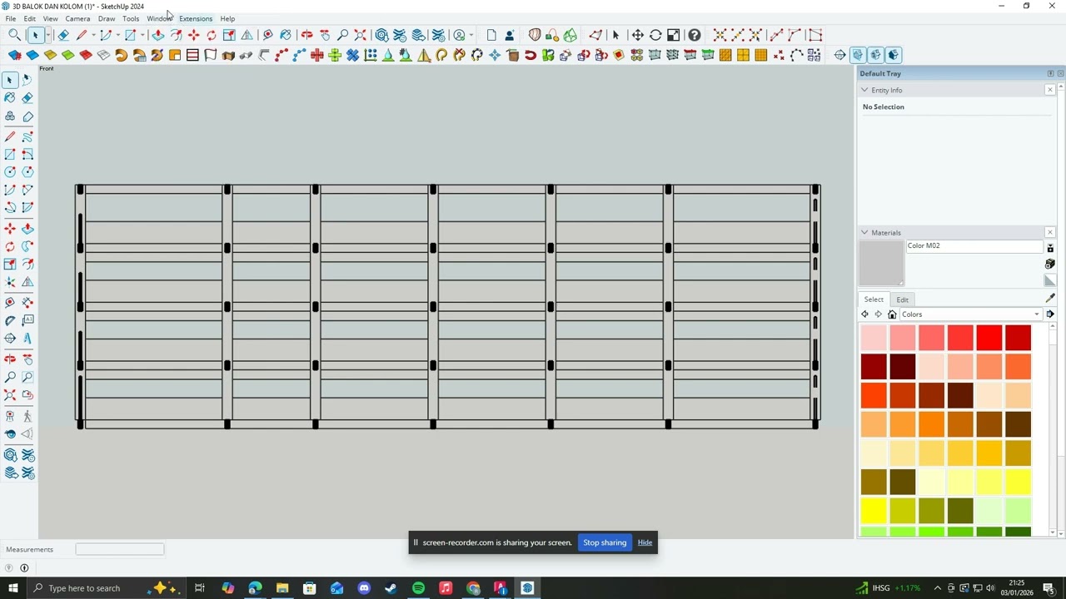The width and height of the screenshot is (1066, 599).
Task: Select the Orbit tool in top toolbar
Action: [x=307, y=35]
